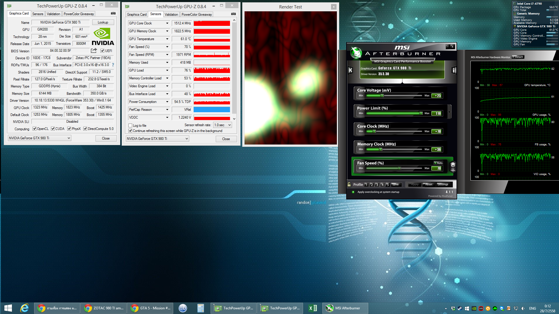Expand the GPU Core Clock sensor dropdown
Viewport: 559px width, 314px height.
[x=167, y=23]
